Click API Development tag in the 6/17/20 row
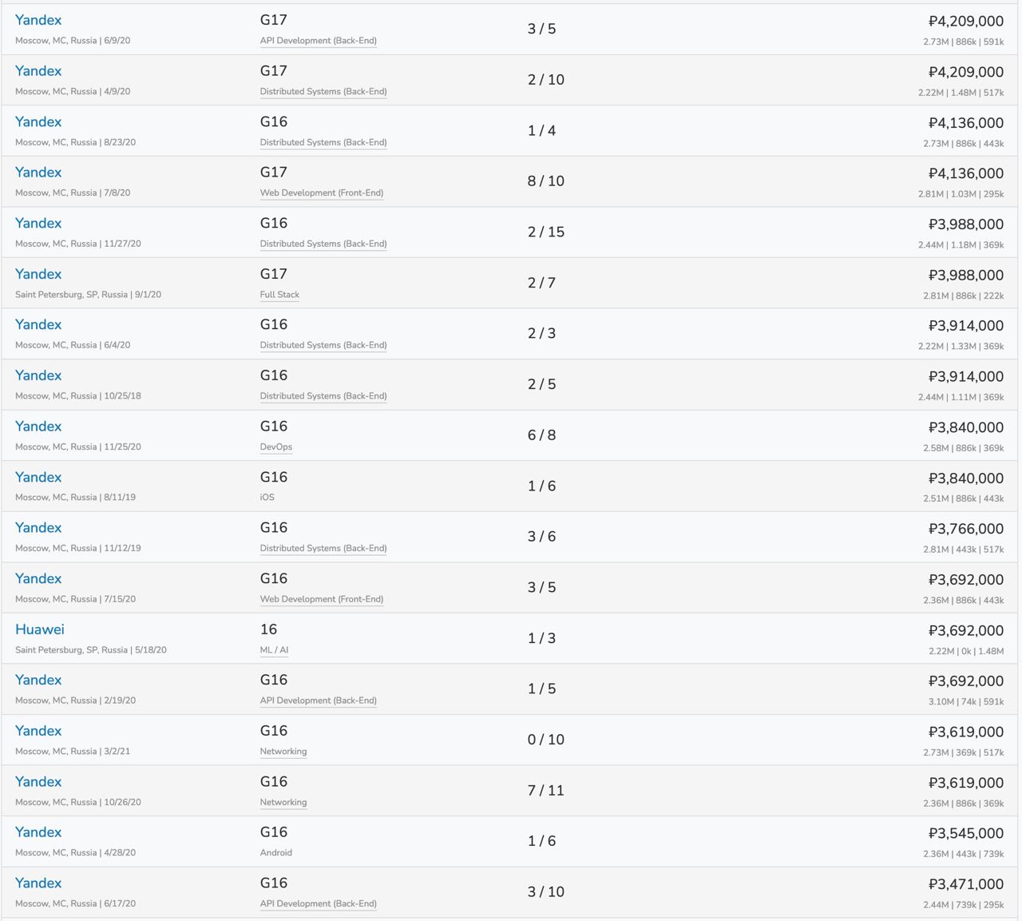The image size is (1022, 921). pos(319,904)
